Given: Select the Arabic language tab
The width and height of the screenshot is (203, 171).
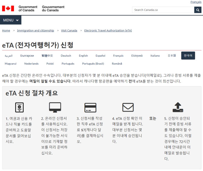Looking at the screenshot, I should (9, 56).
